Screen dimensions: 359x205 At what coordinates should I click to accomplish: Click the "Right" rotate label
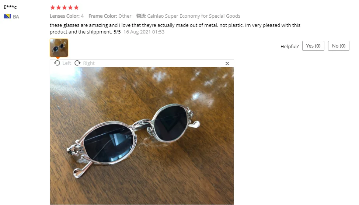click(x=89, y=63)
